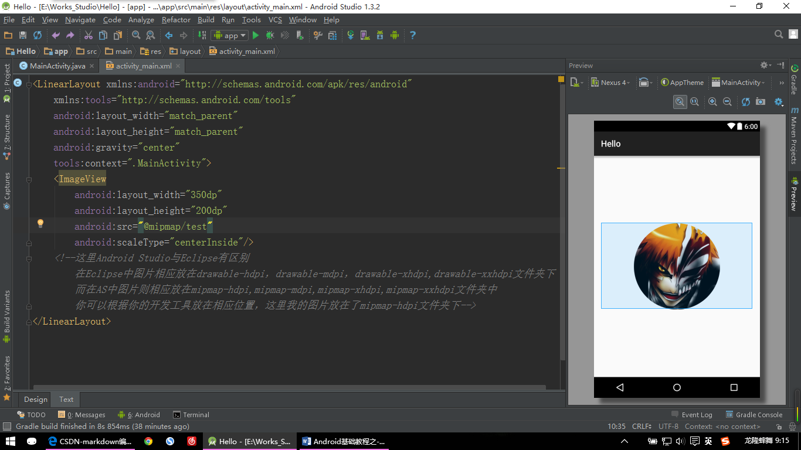Click the Help question mark icon
Screen dimensions: 801x450
413,35
